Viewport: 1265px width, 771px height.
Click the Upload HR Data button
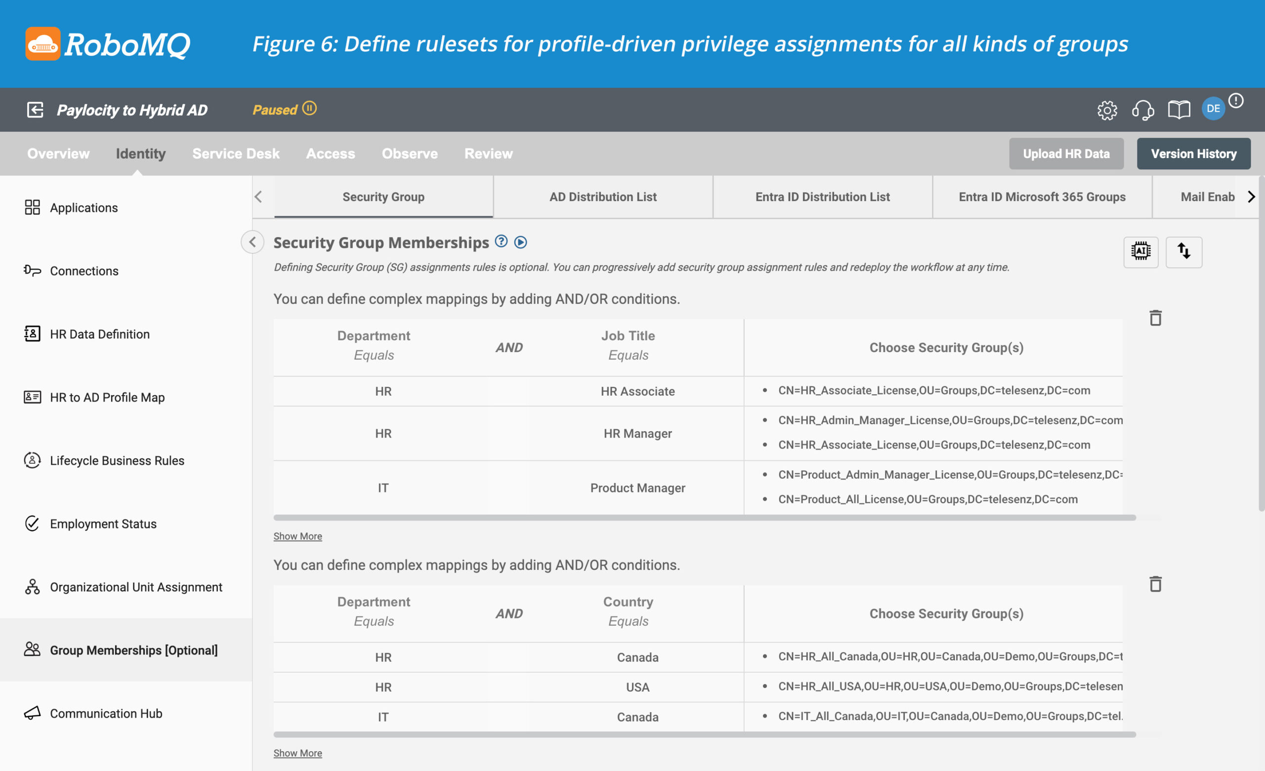[1066, 153]
